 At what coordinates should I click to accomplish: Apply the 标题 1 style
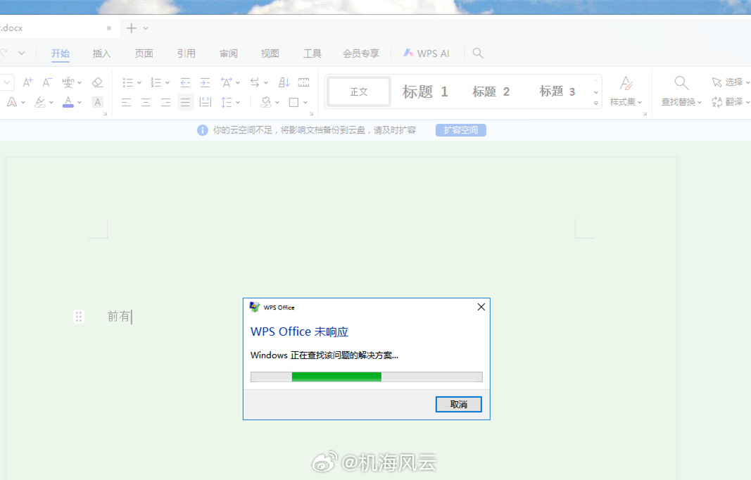[x=425, y=91]
